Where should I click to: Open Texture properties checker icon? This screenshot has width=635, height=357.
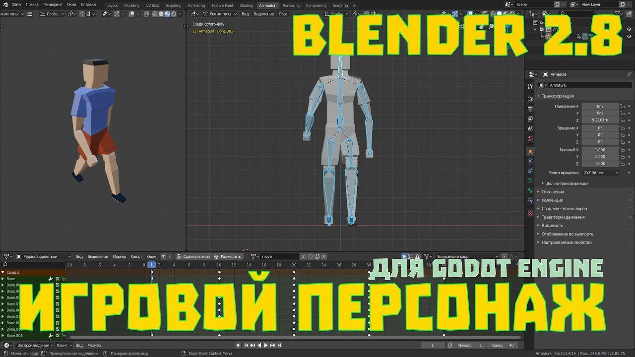tap(530, 213)
